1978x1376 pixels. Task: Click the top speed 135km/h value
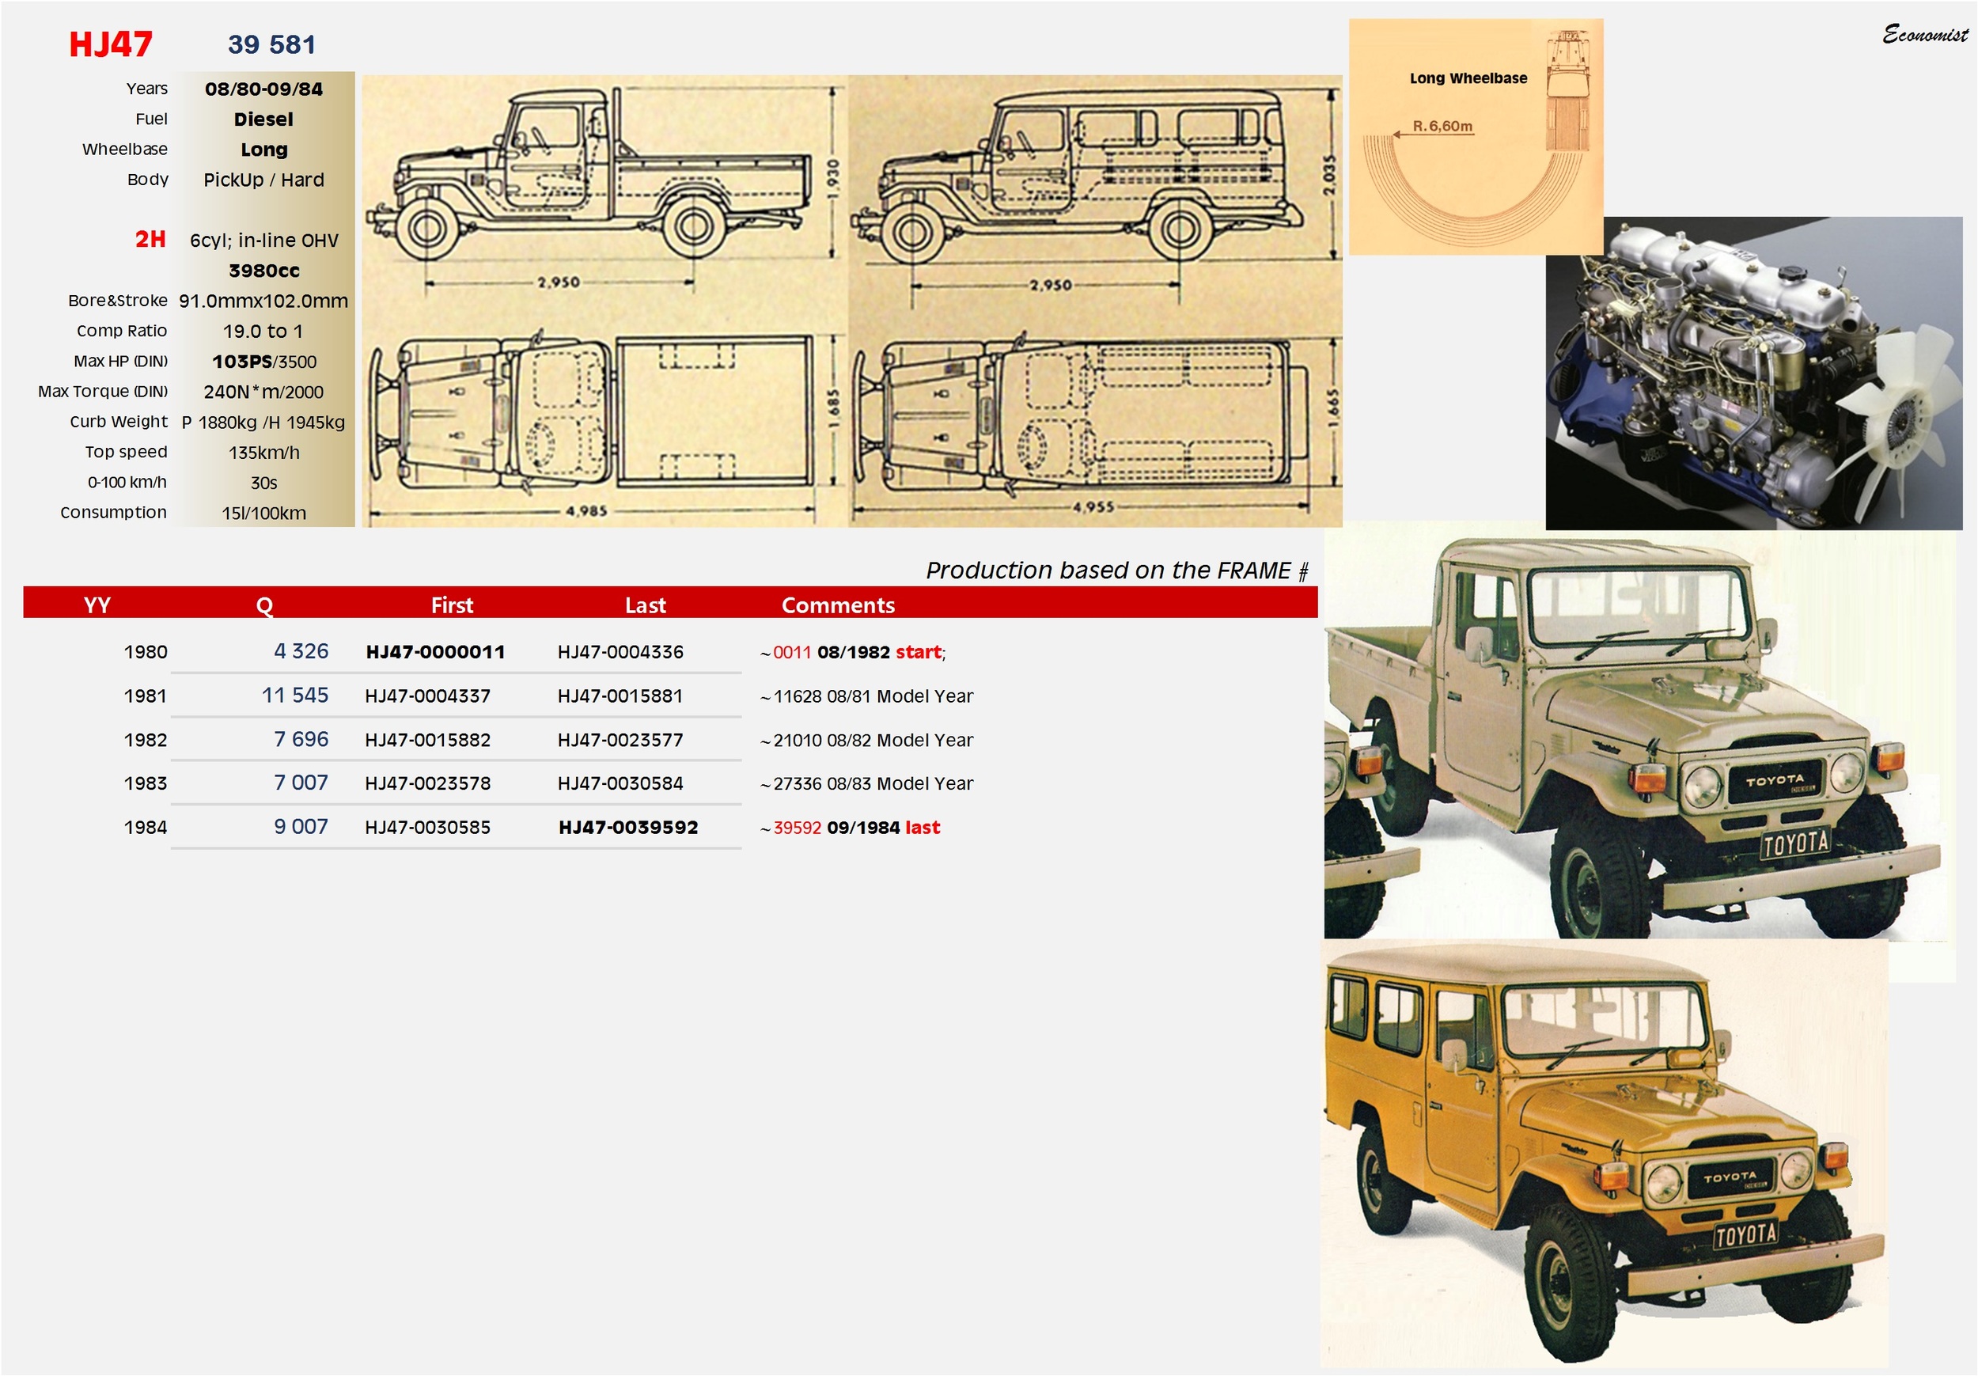pyautogui.click(x=263, y=453)
